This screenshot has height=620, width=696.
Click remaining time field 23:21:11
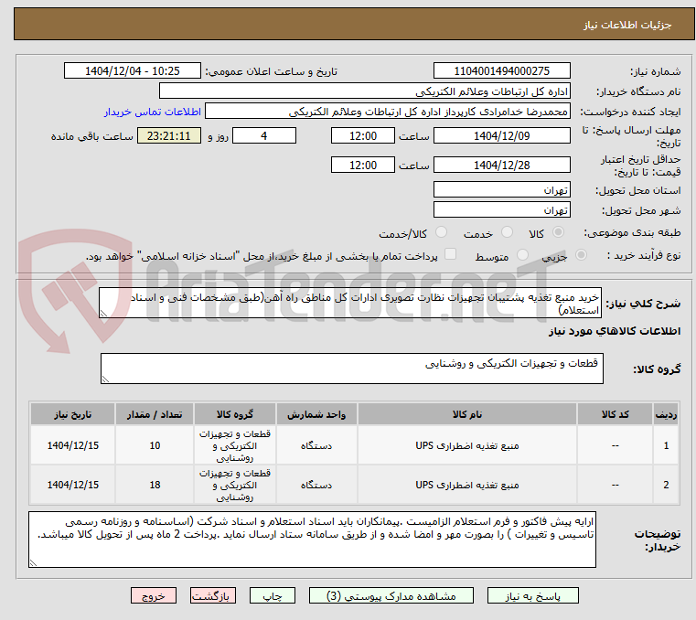[168, 136]
